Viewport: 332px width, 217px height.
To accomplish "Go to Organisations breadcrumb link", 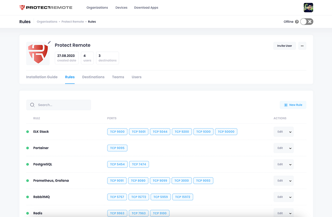I will 47,22.
